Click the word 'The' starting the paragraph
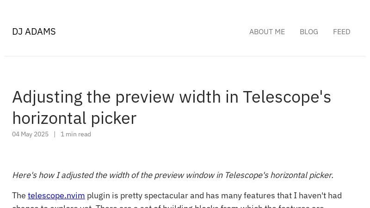 [19, 196]
